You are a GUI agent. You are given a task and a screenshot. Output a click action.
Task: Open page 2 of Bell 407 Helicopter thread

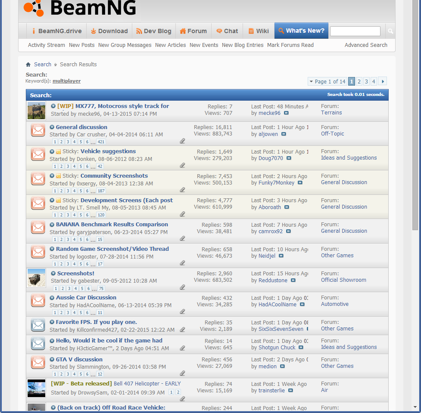click(178, 392)
